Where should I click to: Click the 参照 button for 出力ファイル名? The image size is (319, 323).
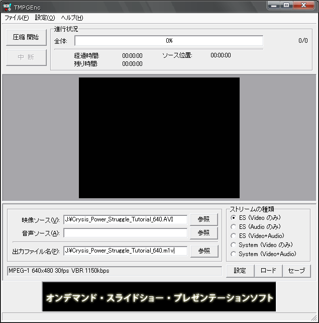[203, 251]
